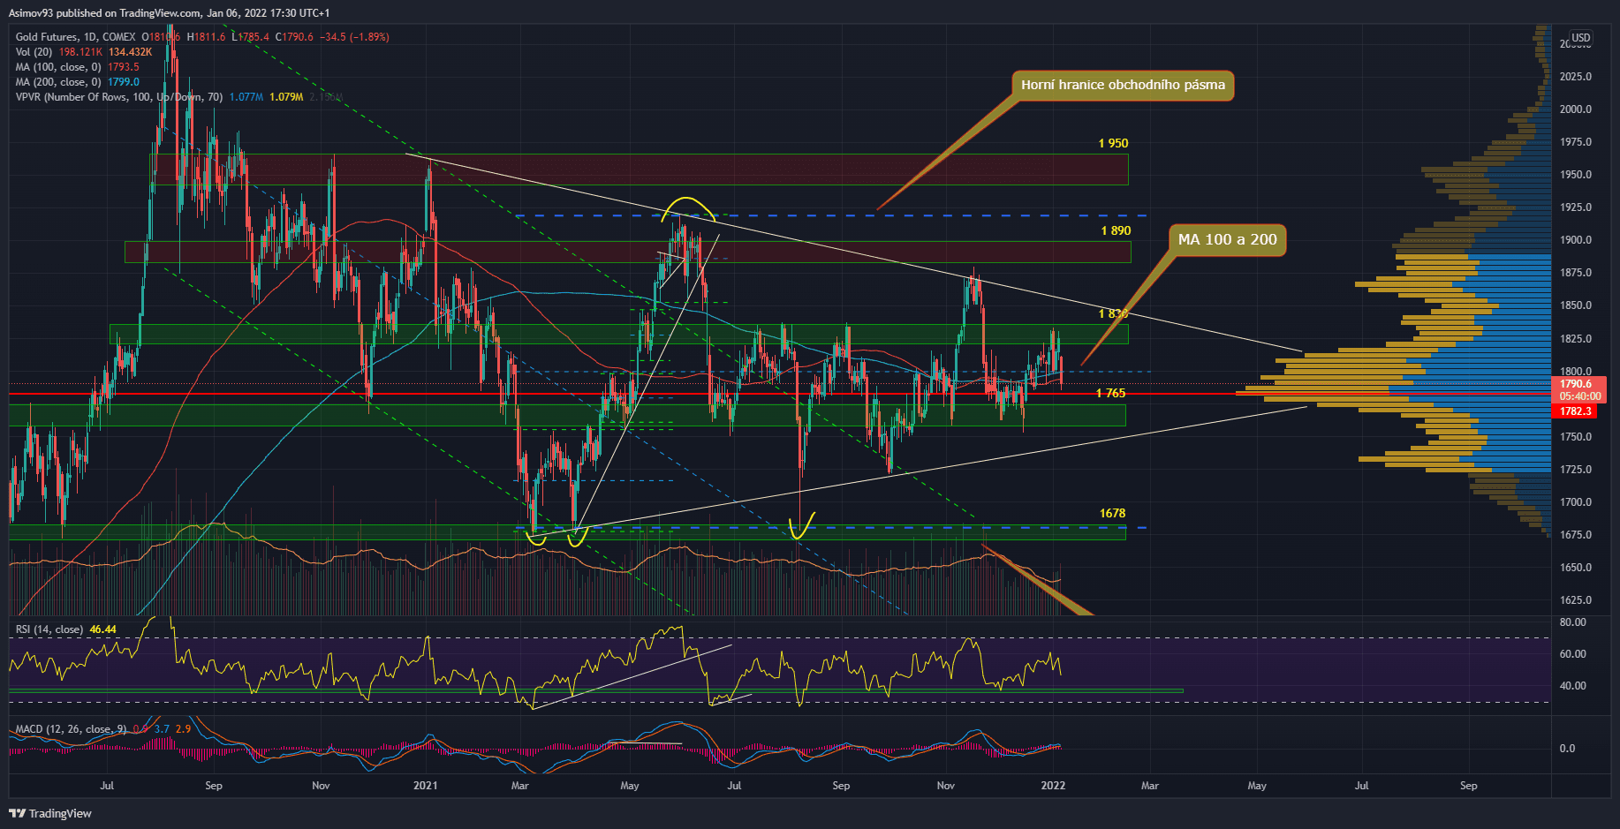This screenshot has height=829, width=1620.
Task: Click the TradingView logo icon
Action: 17,813
